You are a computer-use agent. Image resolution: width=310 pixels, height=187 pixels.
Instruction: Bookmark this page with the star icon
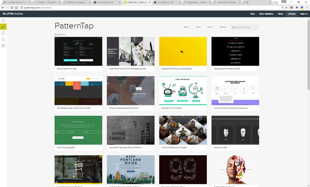pos(286,7)
